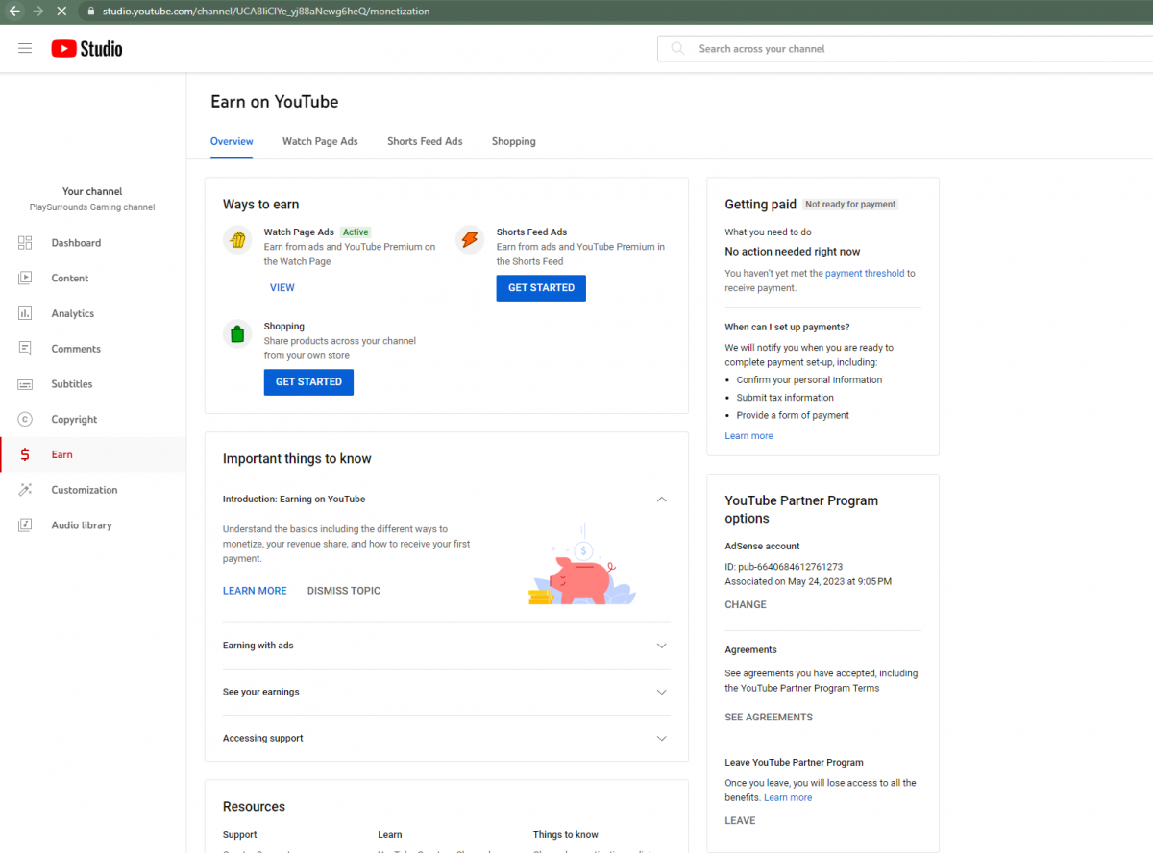Viewport: 1153px width, 853px height.
Task: Go to the Copyright section
Action: click(74, 420)
